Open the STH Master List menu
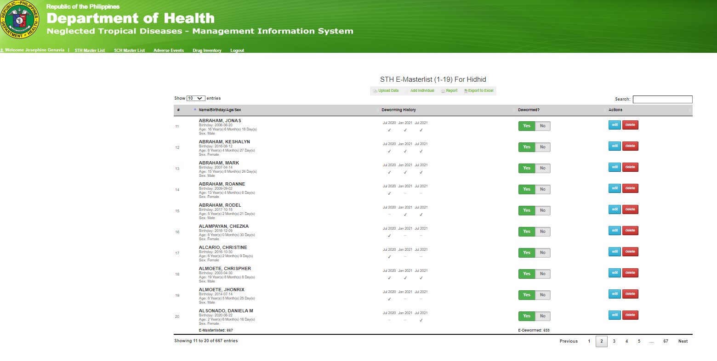This screenshot has width=717, height=361. [x=90, y=51]
